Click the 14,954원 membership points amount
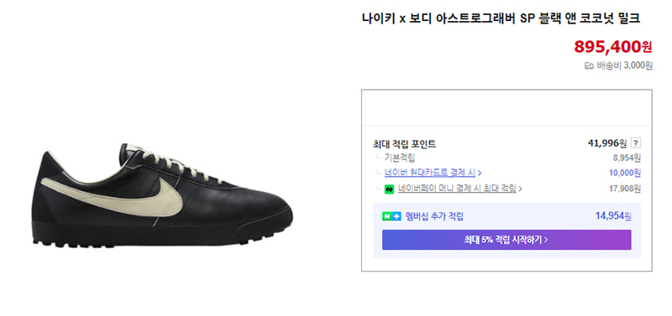This screenshot has width=672, height=316. pos(613,216)
